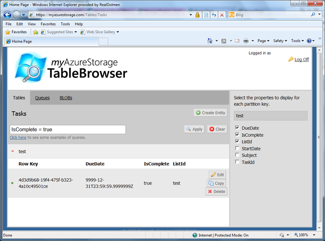Open the zoom level 100% control

click(x=305, y=235)
